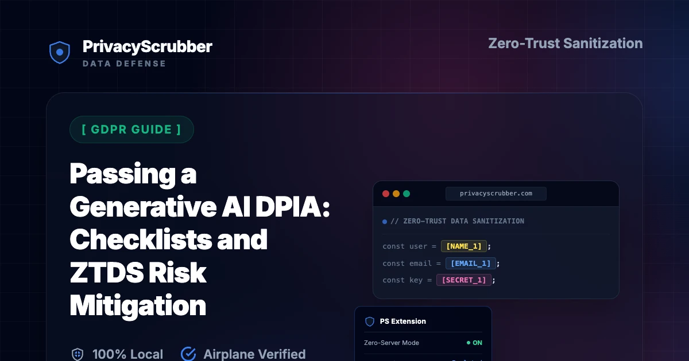Click the ZERO-TRUST DATA SANITIZATION comment line
The width and height of the screenshot is (689, 361).
(x=457, y=221)
